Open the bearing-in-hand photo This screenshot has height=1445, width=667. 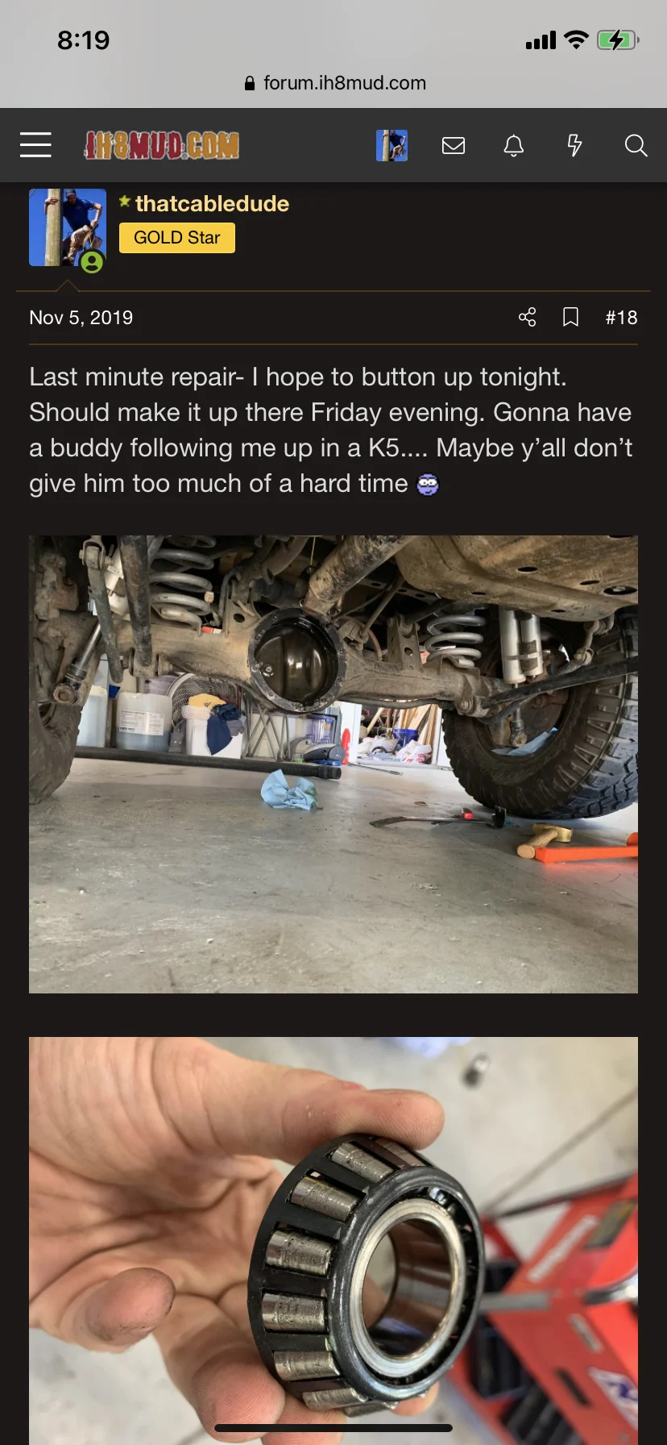[x=333, y=1240]
